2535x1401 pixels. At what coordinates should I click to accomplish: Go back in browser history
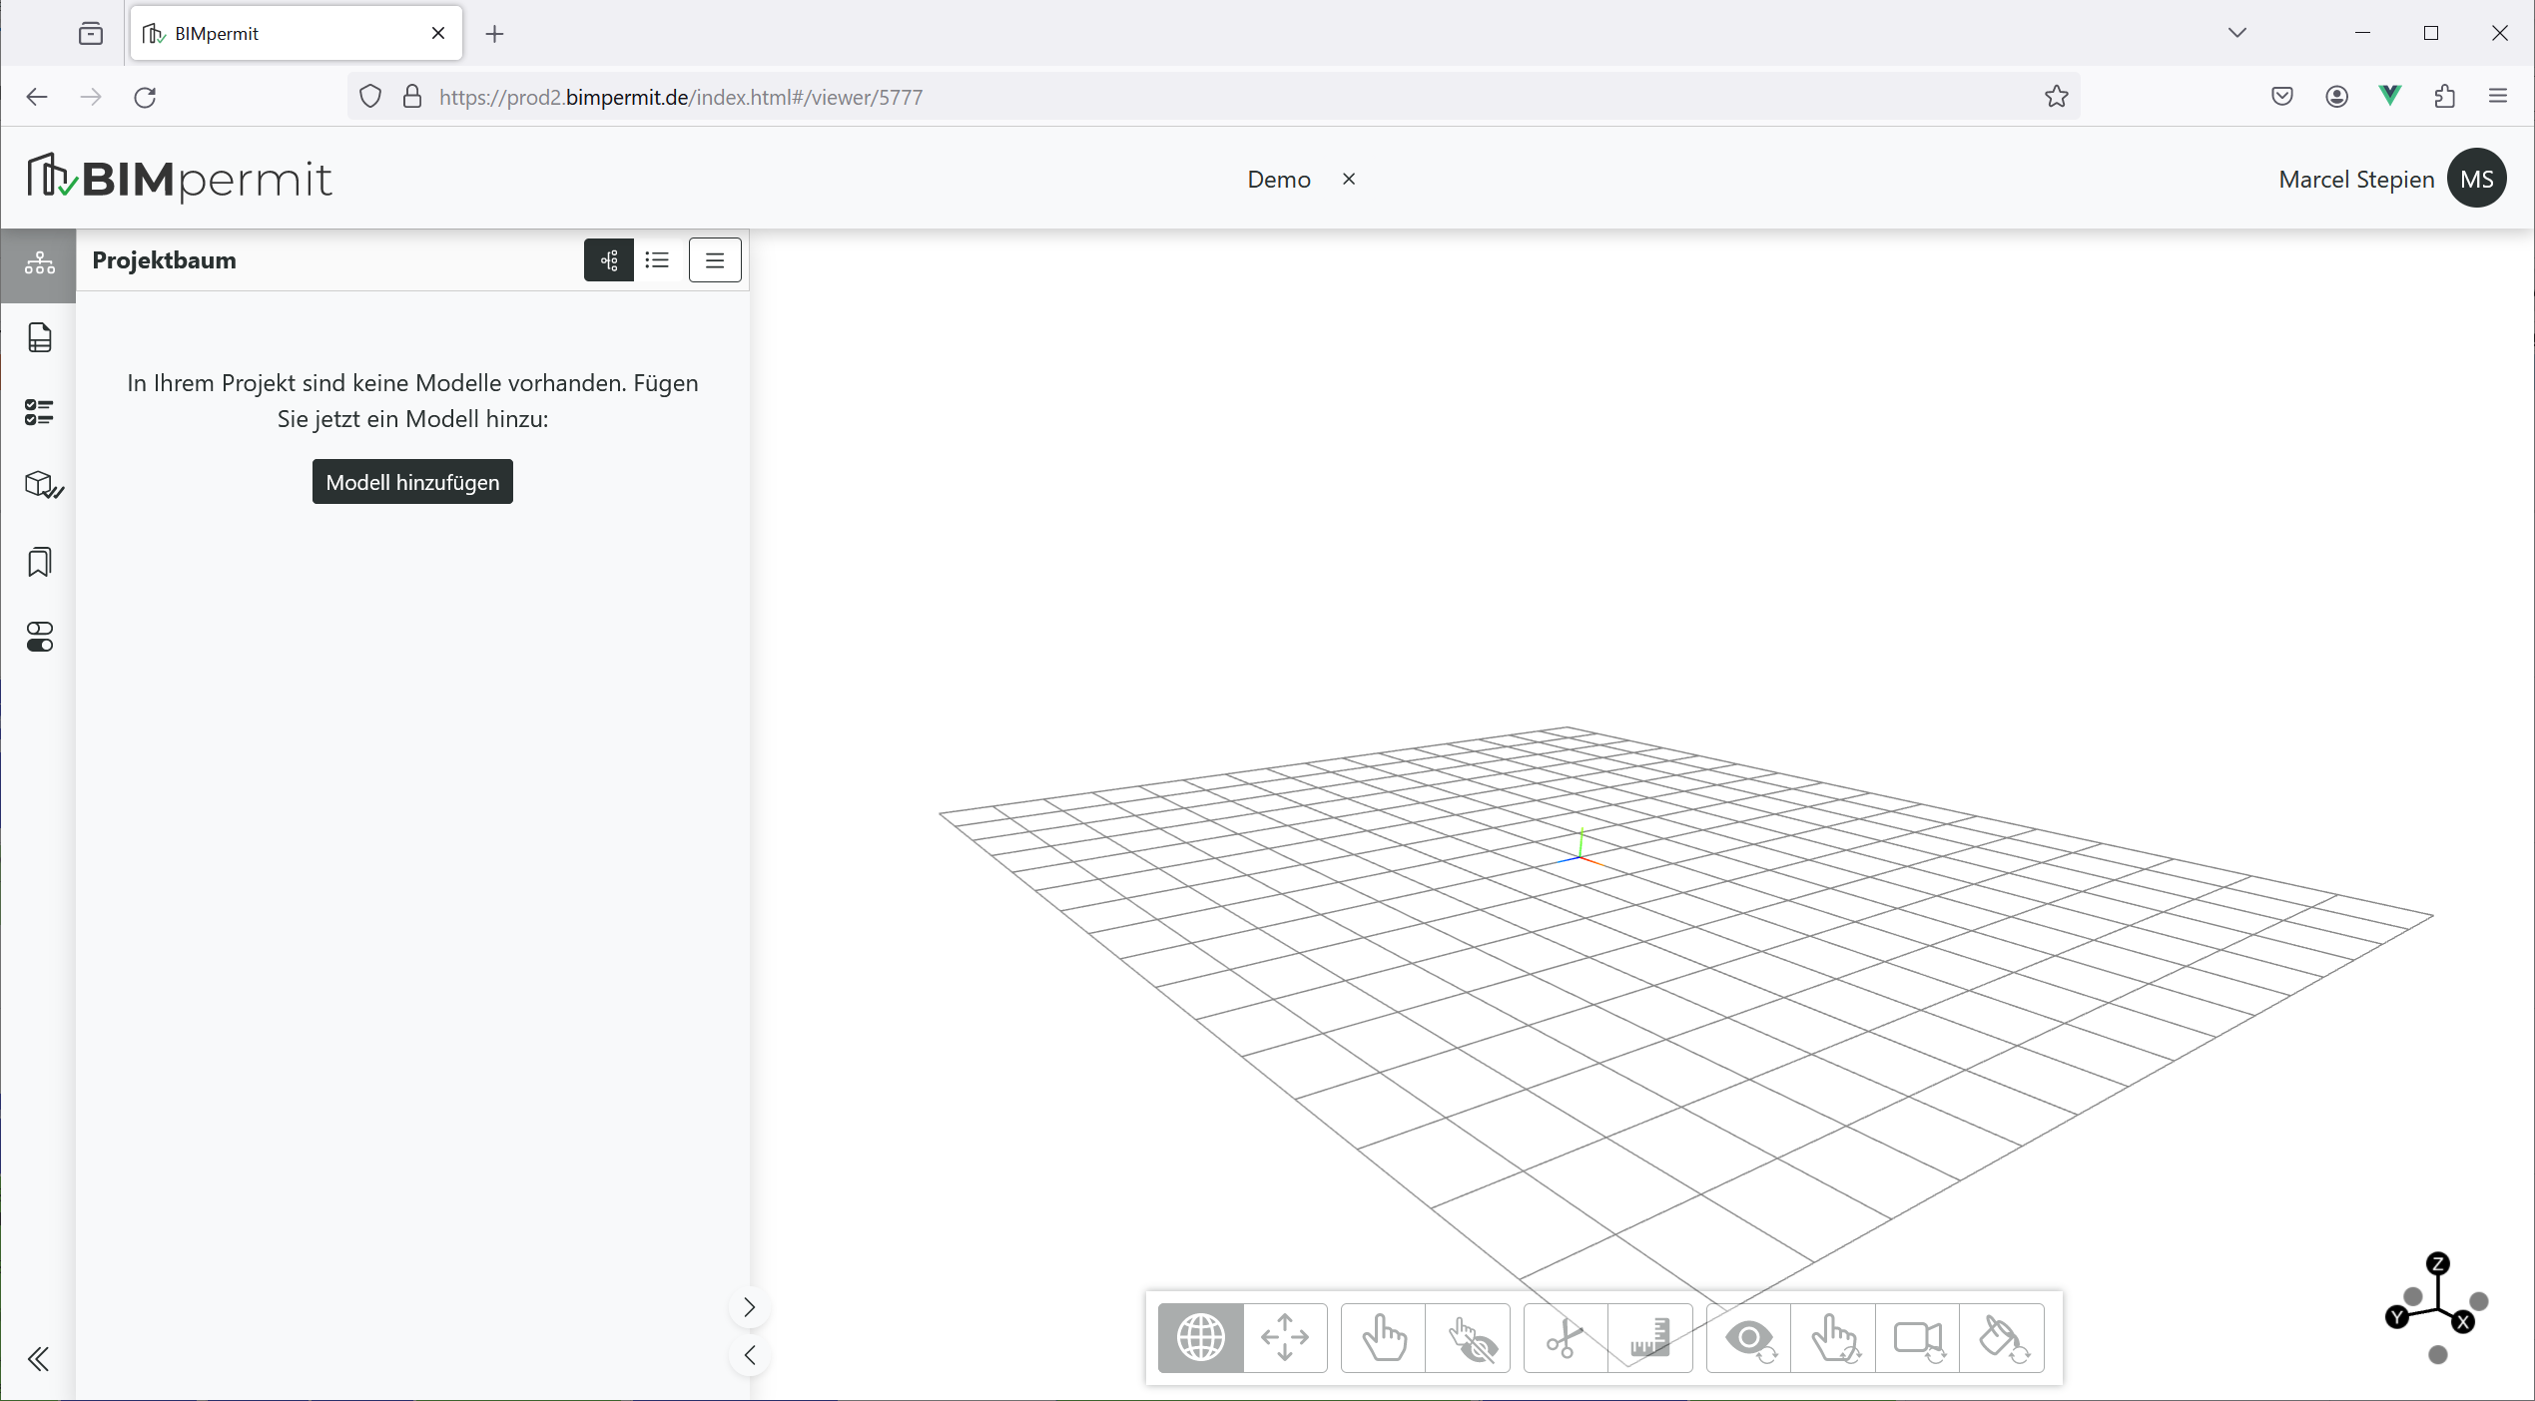click(x=37, y=97)
